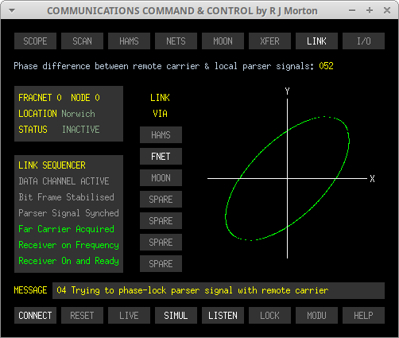
Task: Click the message text field
Action: [x=219, y=290]
